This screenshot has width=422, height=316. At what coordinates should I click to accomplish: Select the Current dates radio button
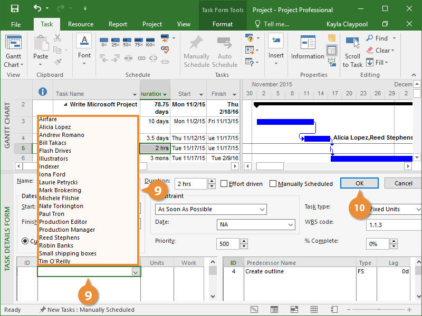click(25, 241)
